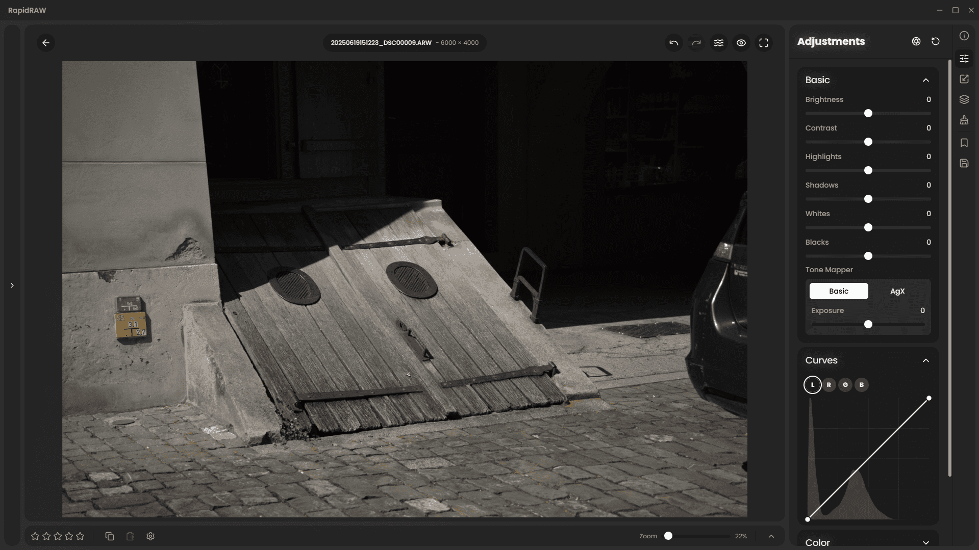Click the ARW filename label
The height and width of the screenshot is (550, 979).
(x=381, y=43)
